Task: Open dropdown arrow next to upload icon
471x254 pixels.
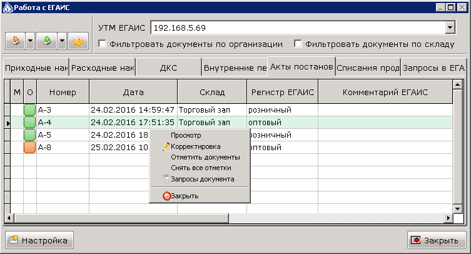Action: point(61,41)
